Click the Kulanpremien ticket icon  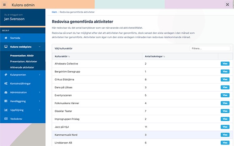point(6,75)
